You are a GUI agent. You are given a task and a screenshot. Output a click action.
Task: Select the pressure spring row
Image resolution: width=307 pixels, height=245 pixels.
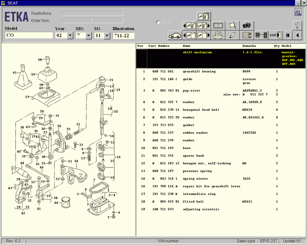pyautogui.click(x=221, y=171)
